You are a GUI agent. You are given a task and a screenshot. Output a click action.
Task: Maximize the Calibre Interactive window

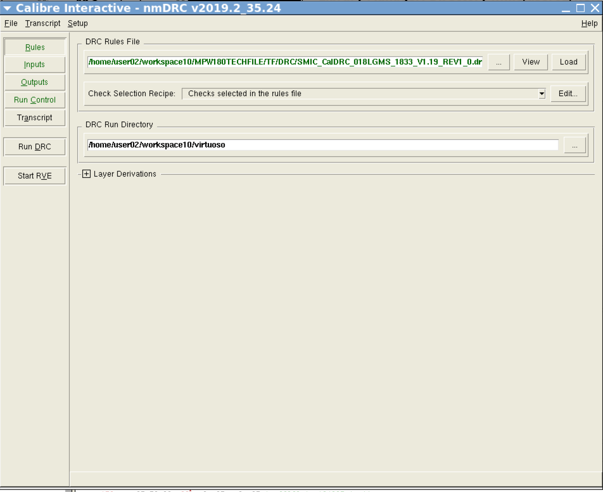click(x=581, y=8)
